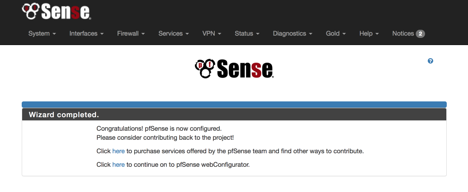Open the VPN dropdown menu
This screenshot has width=468, height=192.
click(x=212, y=34)
